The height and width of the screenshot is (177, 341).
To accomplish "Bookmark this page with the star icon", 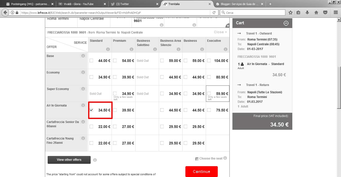I will click(x=290, y=12).
